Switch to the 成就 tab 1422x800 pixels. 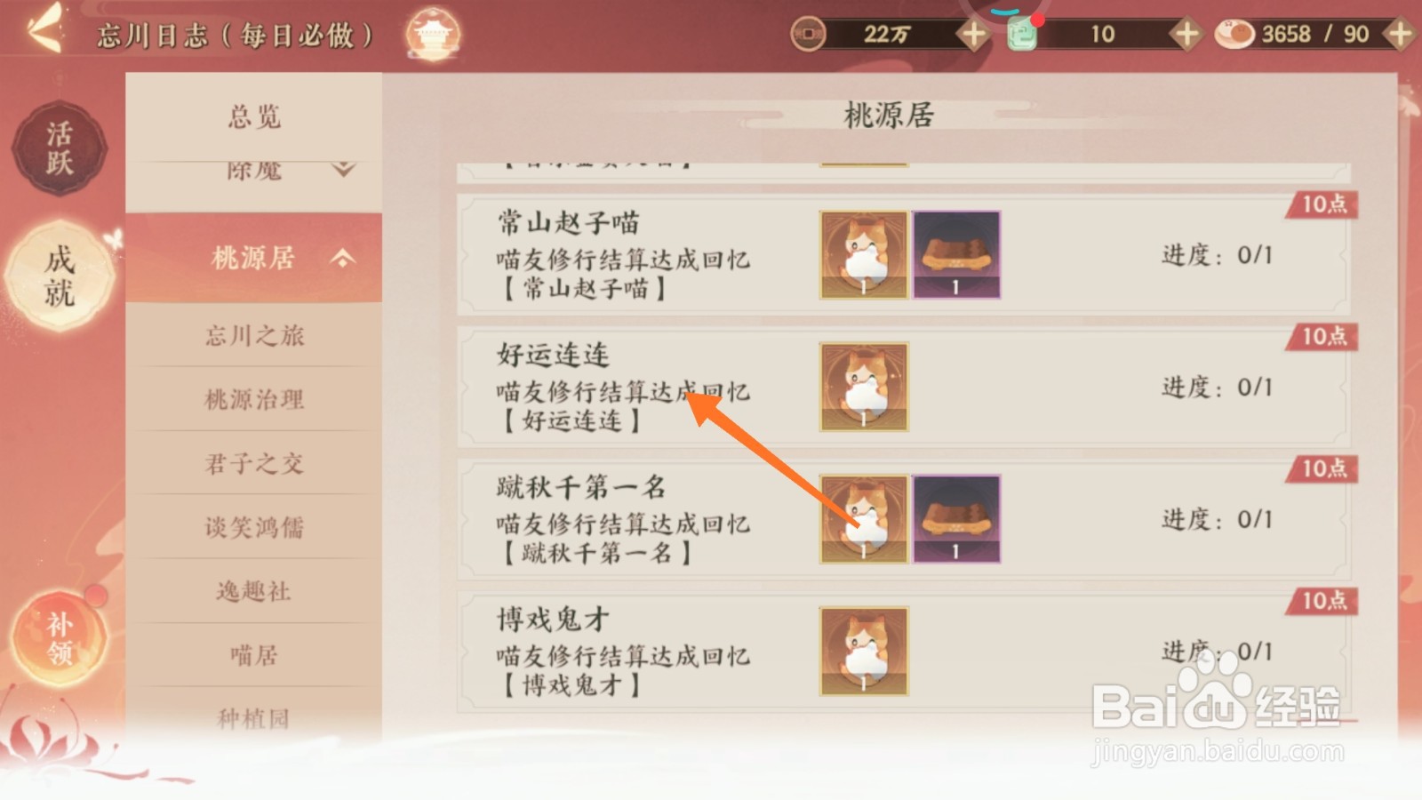point(60,276)
